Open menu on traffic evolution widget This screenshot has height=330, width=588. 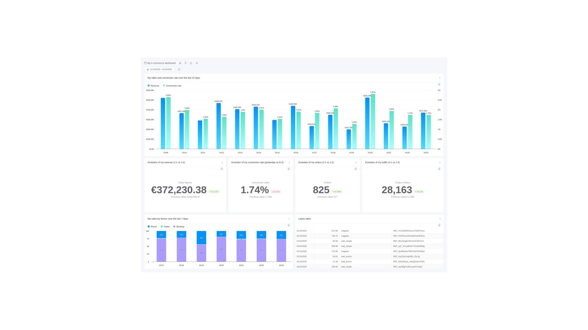click(x=440, y=162)
